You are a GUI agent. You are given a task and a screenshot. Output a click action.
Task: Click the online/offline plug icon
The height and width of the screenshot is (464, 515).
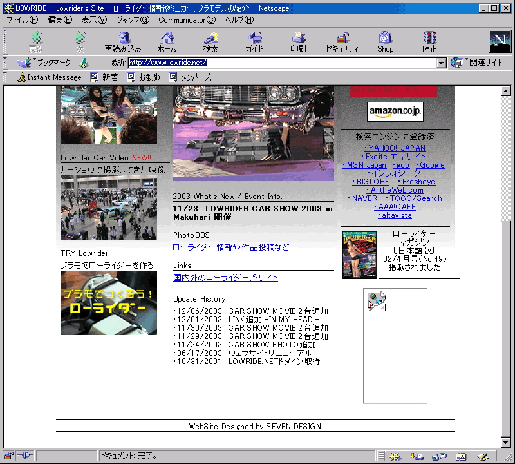tap(25, 456)
